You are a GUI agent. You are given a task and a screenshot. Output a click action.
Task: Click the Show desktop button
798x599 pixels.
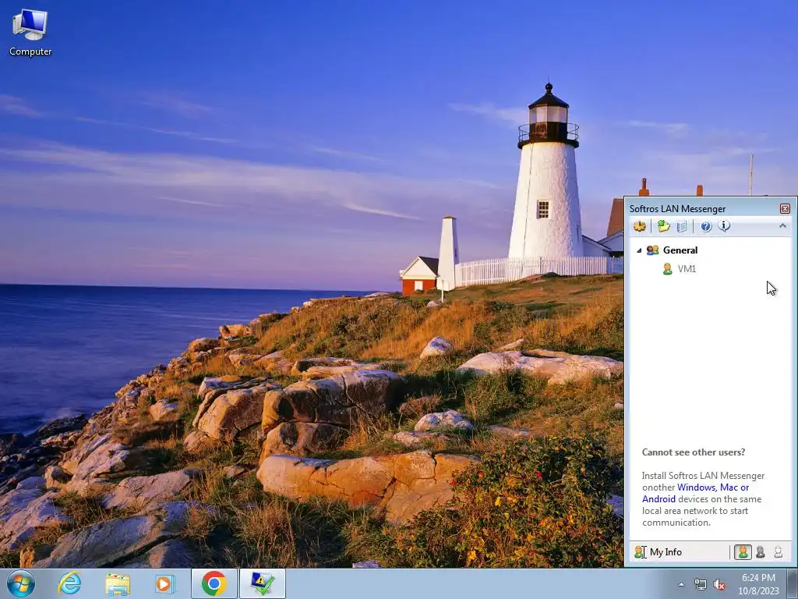(x=792, y=583)
